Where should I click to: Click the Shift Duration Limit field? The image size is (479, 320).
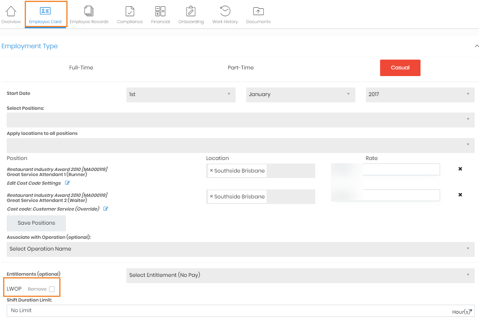[228, 311]
